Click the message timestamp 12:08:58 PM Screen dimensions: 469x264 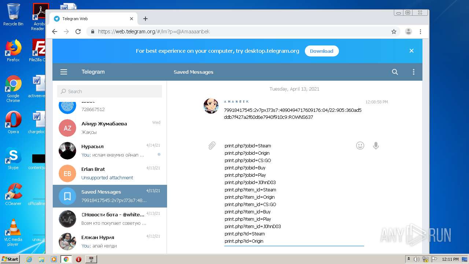(376, 102)
